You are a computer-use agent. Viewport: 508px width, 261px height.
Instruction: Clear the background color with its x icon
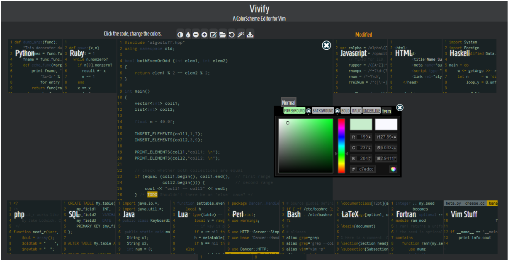337,111
